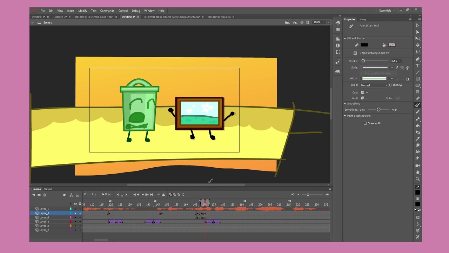
Task: Select the Rectangle tool
Action: [417, 79]
